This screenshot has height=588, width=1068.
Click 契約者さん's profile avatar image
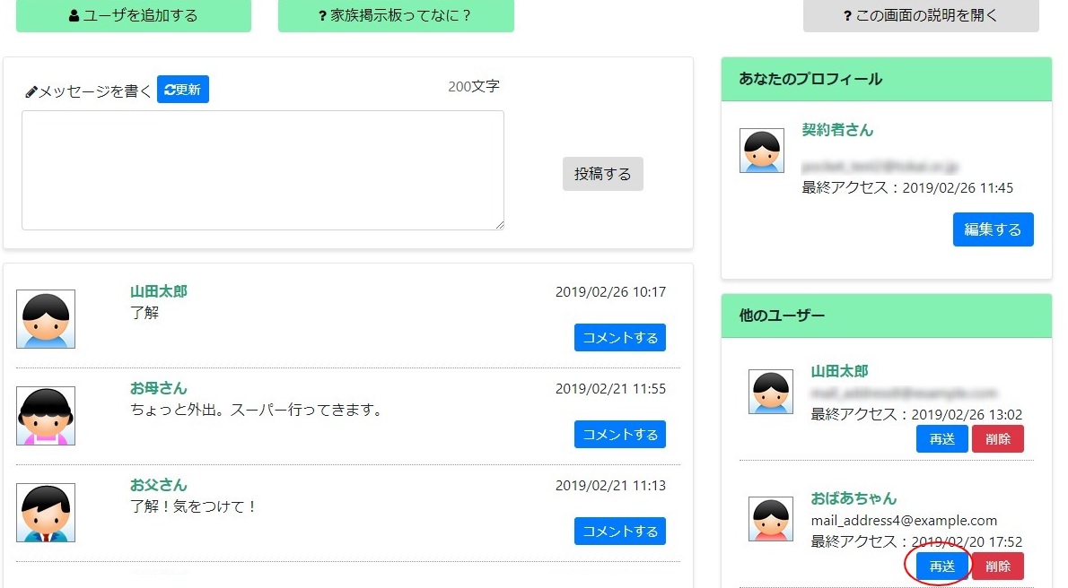point(761,150)
